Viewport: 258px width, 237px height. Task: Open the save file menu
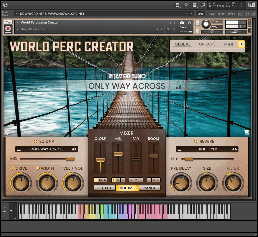(177, 5)
